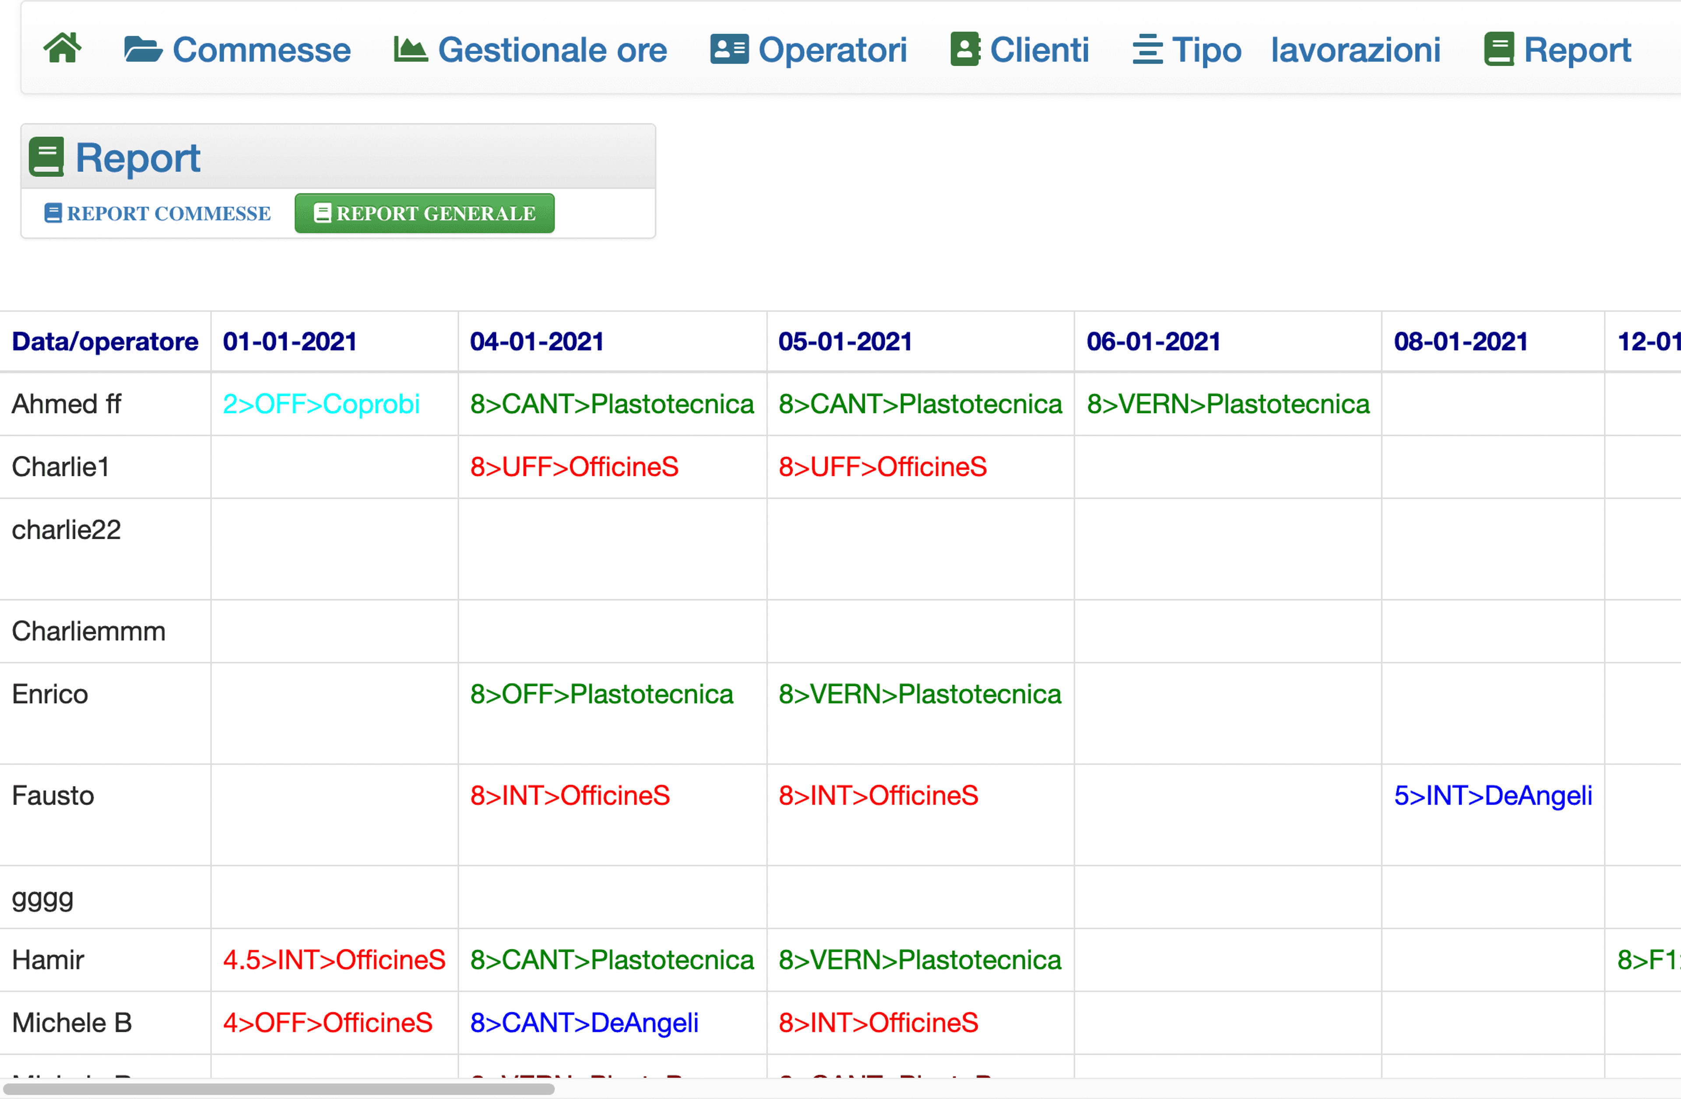Viewport: 1681px width, 1099px height.
Task: Open the Clienti menu item
Action: click(x=1020, y=49)
